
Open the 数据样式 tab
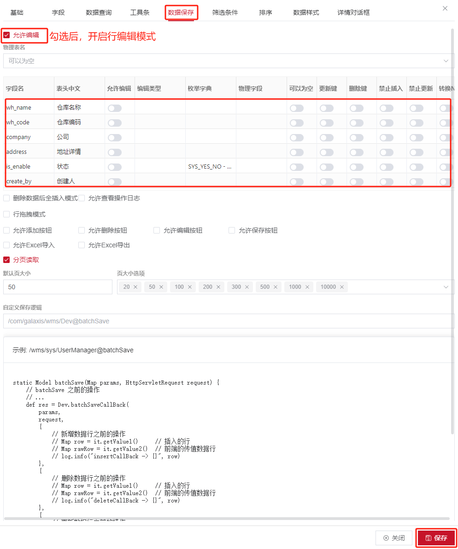[306, 12]
